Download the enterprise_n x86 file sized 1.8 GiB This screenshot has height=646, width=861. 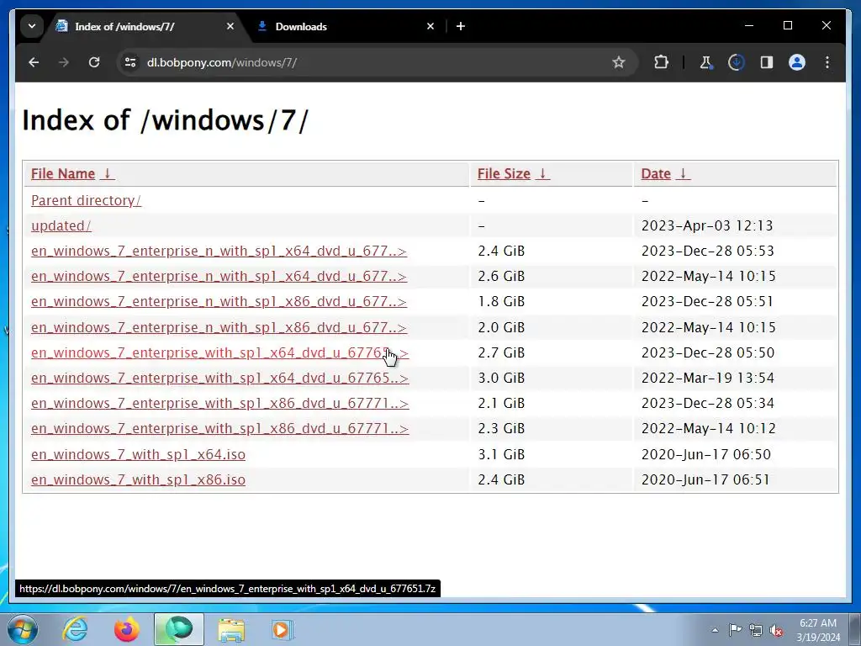pos(219,302)
